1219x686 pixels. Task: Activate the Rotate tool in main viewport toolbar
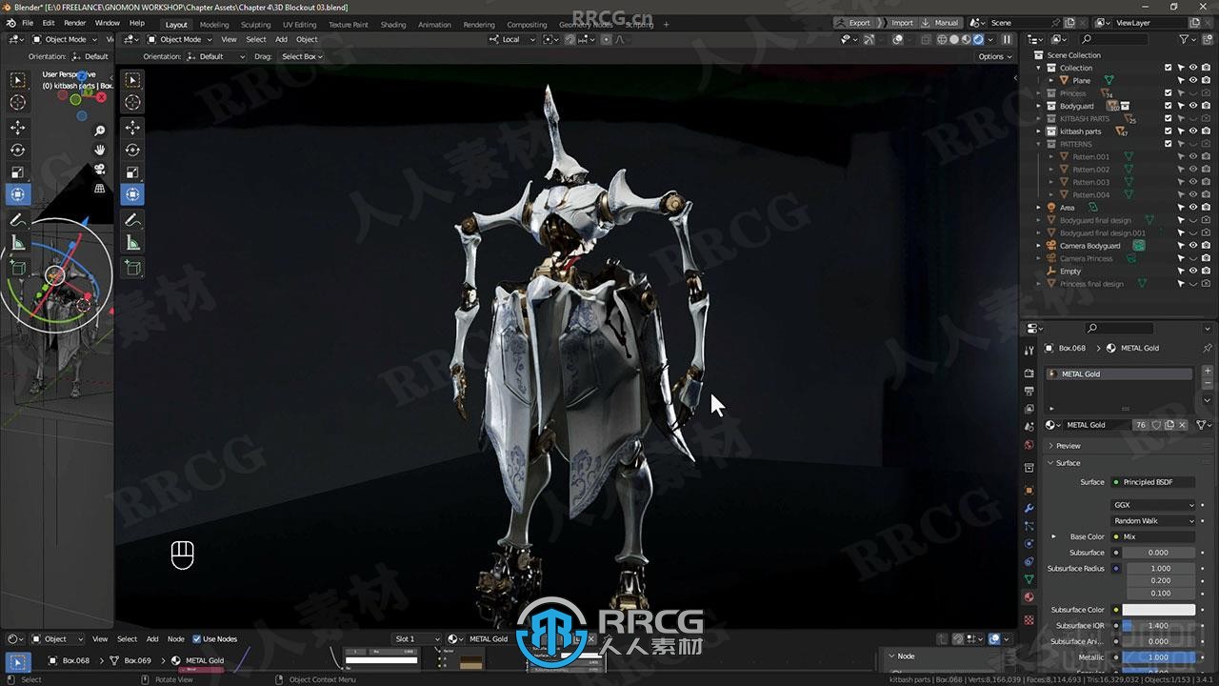tap(132, 150)
